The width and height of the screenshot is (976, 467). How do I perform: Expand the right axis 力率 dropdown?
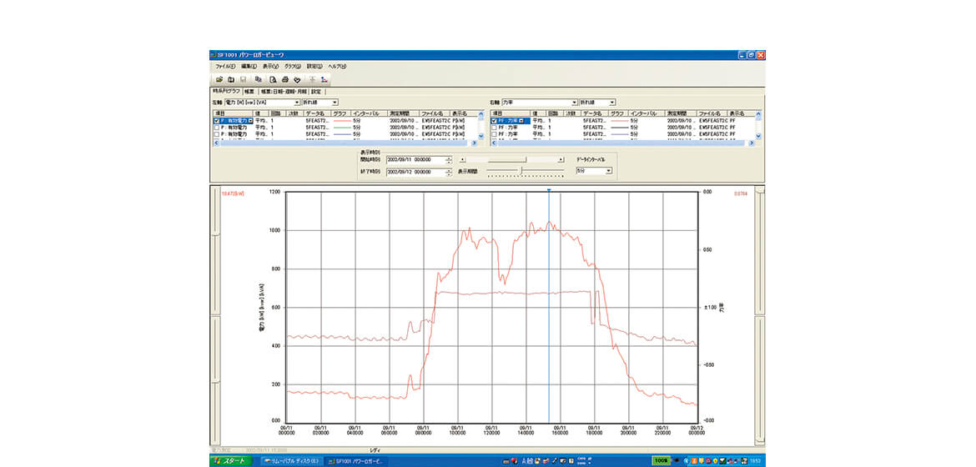(x=574, y=103)
